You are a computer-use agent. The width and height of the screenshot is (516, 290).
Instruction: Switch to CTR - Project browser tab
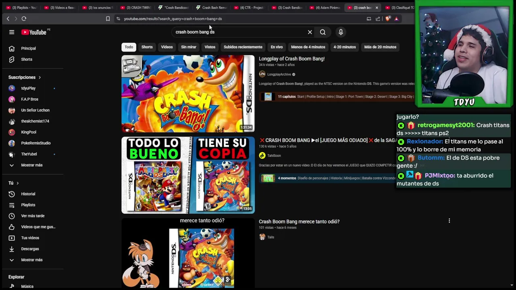click(249, 8)
